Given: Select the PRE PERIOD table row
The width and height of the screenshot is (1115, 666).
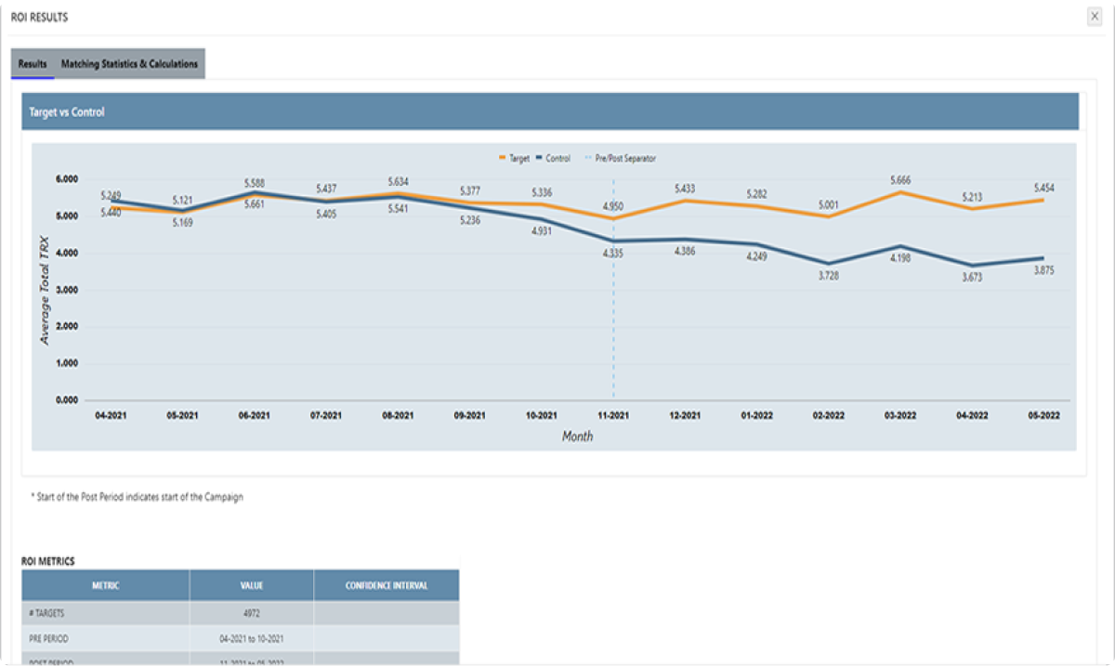Looking at the screenshot, I should pyautogui.click(x=240, y=638).
